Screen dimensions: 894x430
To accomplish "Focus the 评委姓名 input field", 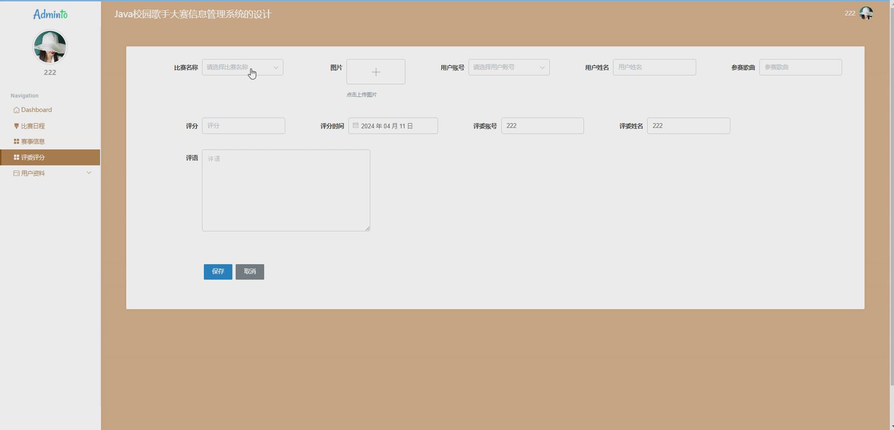I will coord(689,126).
